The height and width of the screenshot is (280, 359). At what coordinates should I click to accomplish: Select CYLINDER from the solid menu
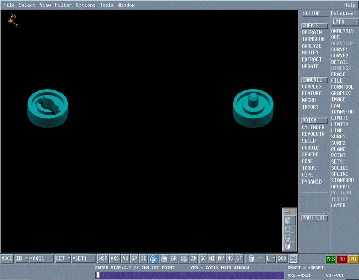tap(313, 128)
